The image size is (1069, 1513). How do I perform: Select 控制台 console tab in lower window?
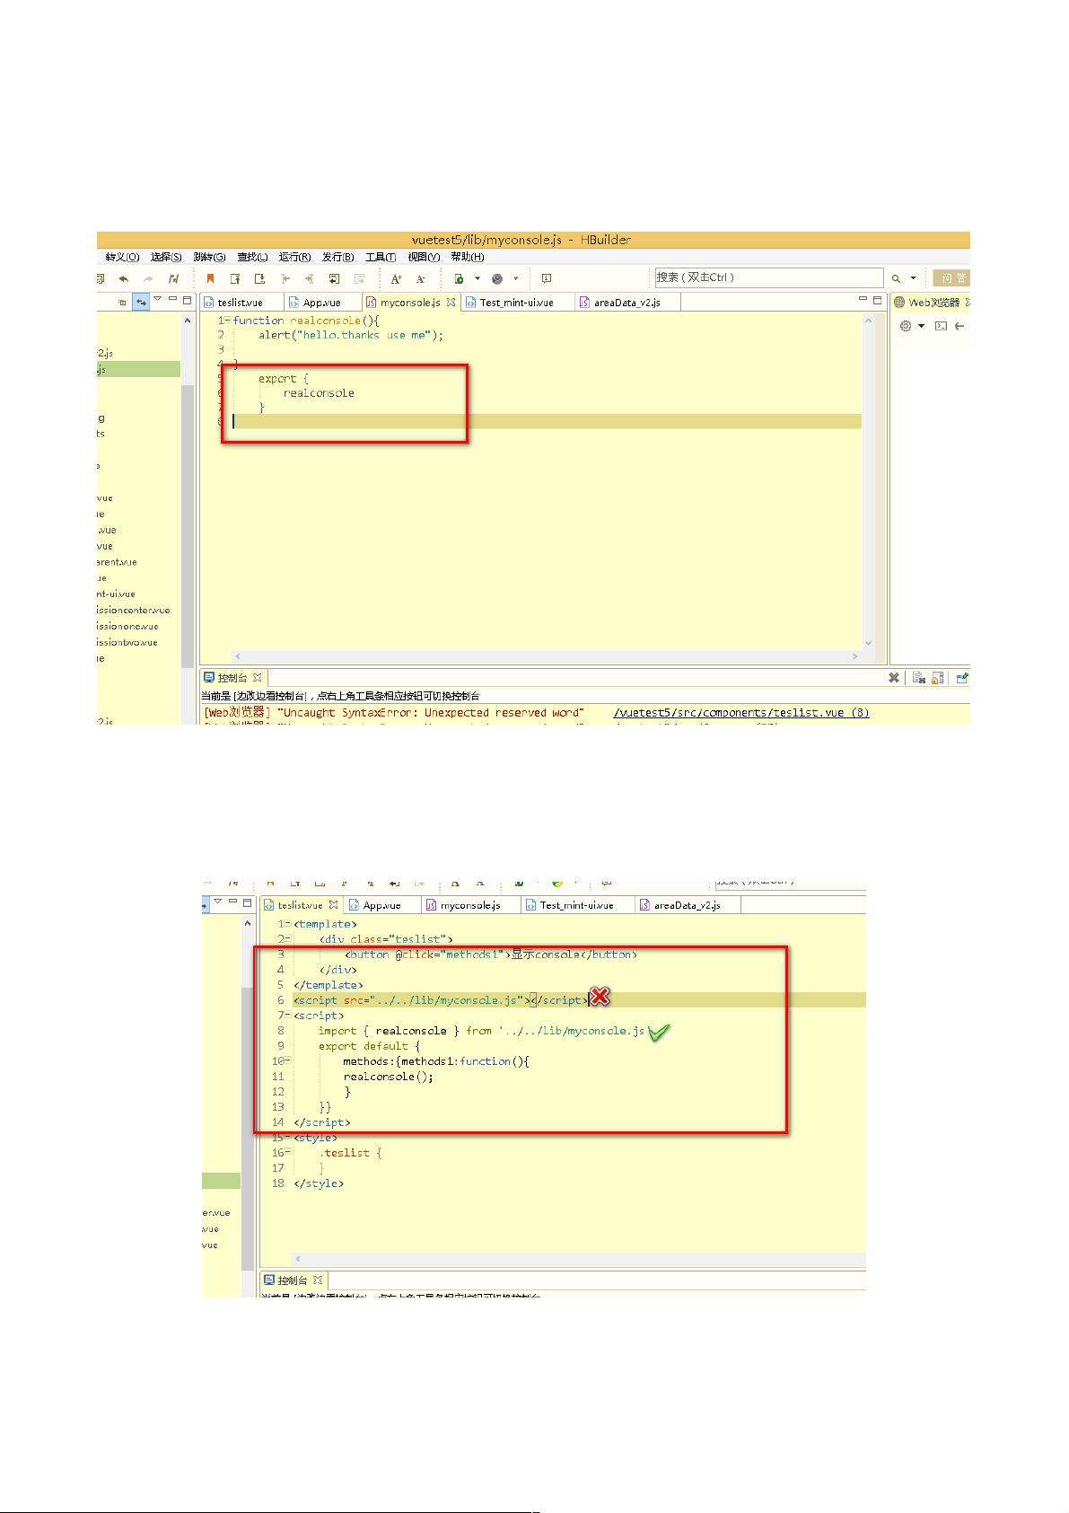(293, 1281)
